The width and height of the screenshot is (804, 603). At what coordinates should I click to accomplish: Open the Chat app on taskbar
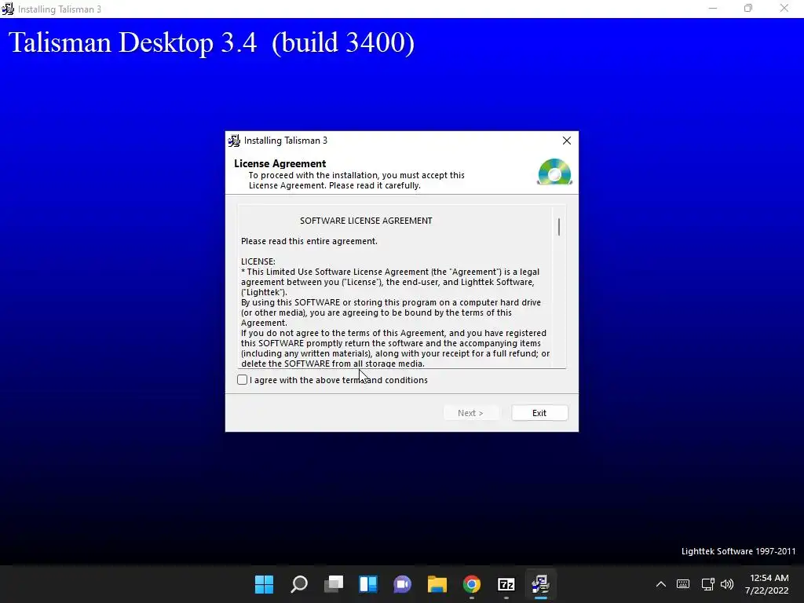point(403,584)
